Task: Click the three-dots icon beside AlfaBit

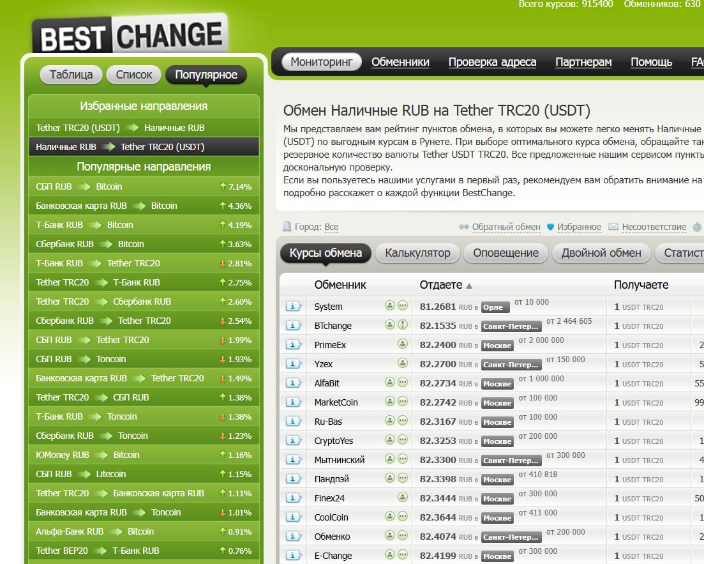Action: [403, 383]
